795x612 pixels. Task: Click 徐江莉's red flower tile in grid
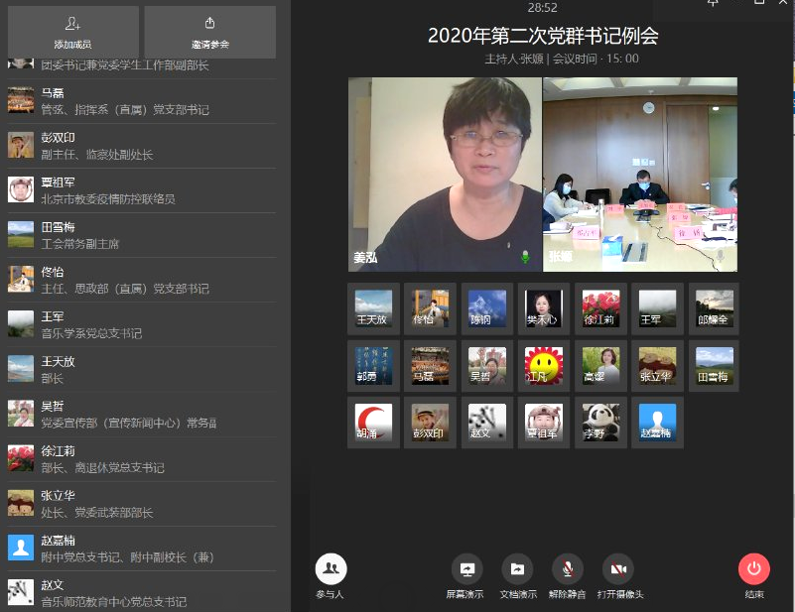coord(600,308)
